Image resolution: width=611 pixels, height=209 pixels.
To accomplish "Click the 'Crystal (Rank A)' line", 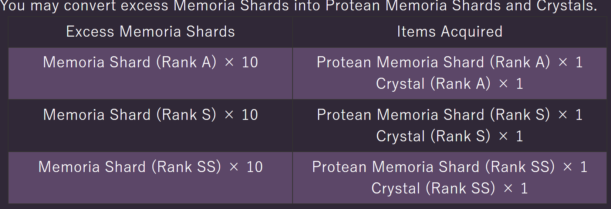I will coord(433,84).
